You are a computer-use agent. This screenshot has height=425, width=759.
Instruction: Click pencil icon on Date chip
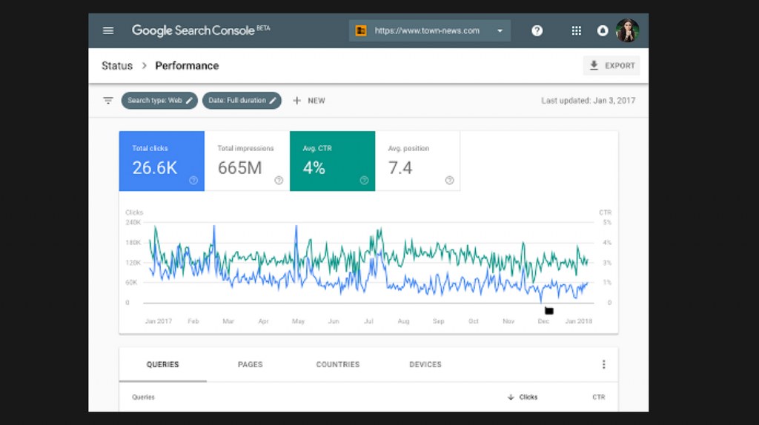[x=273, y=101]
